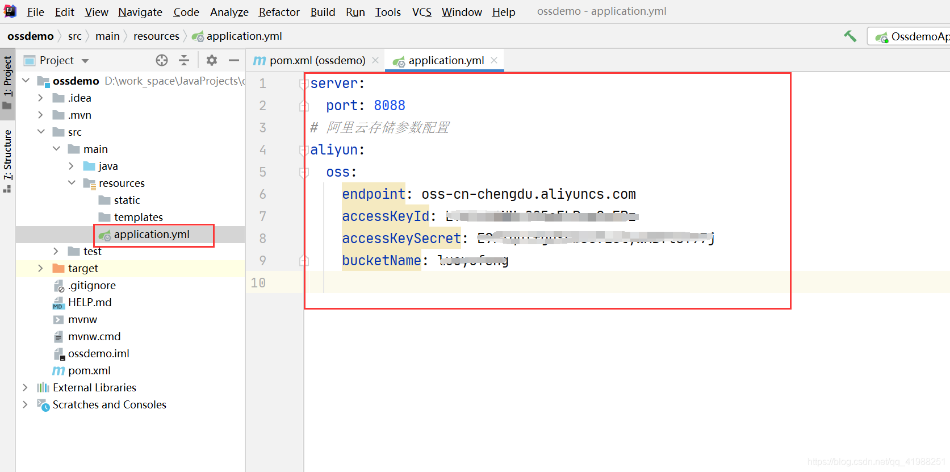Open the Analyze menu
Screen dimensions: 950x472
229,12
